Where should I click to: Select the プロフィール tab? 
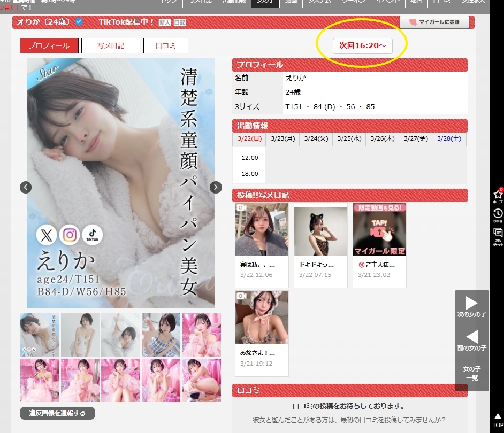click(49, 45)
